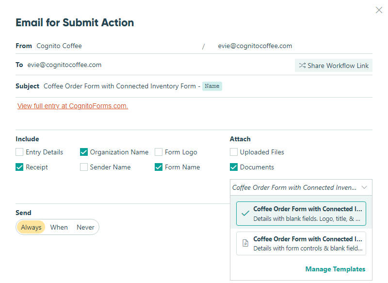The width and height of the screenshot is (388, 283).
Task: Set Send option to When
Action: tap(59, 227)
